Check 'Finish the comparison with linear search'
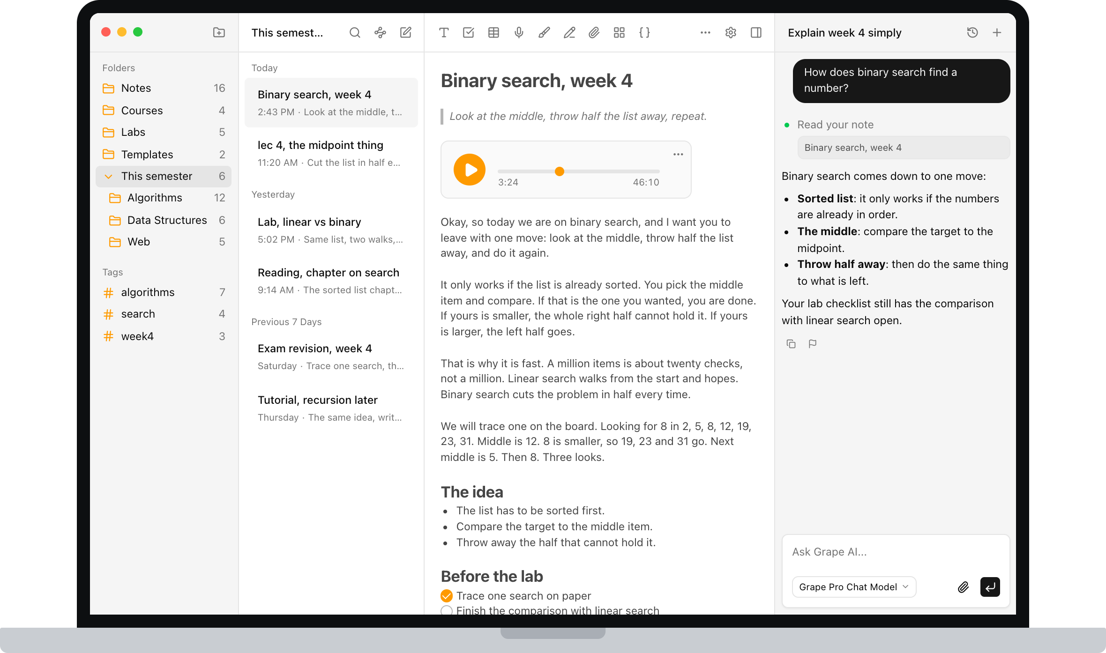This screenshot has width=1106, height=653. tap(447, 610)
